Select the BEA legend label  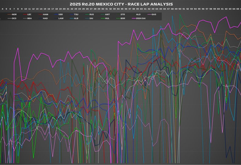(29, 18)
